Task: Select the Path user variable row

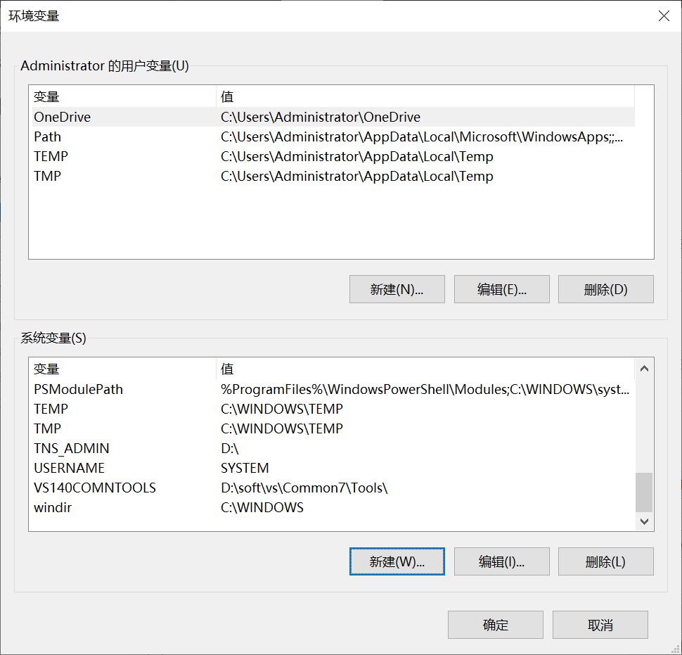Action: pos(333,136)
